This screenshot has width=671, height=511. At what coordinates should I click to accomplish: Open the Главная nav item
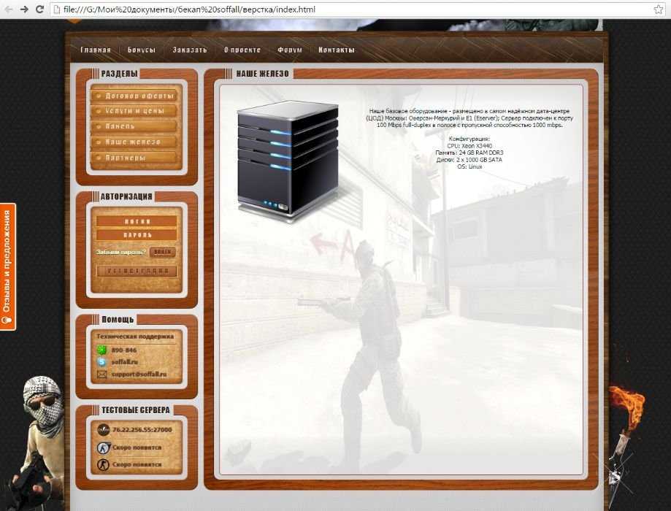click(96, 50)
